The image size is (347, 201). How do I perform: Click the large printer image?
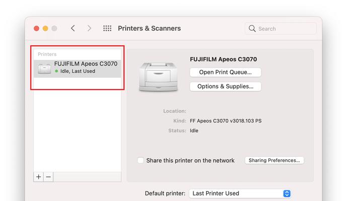click(157, 76)
